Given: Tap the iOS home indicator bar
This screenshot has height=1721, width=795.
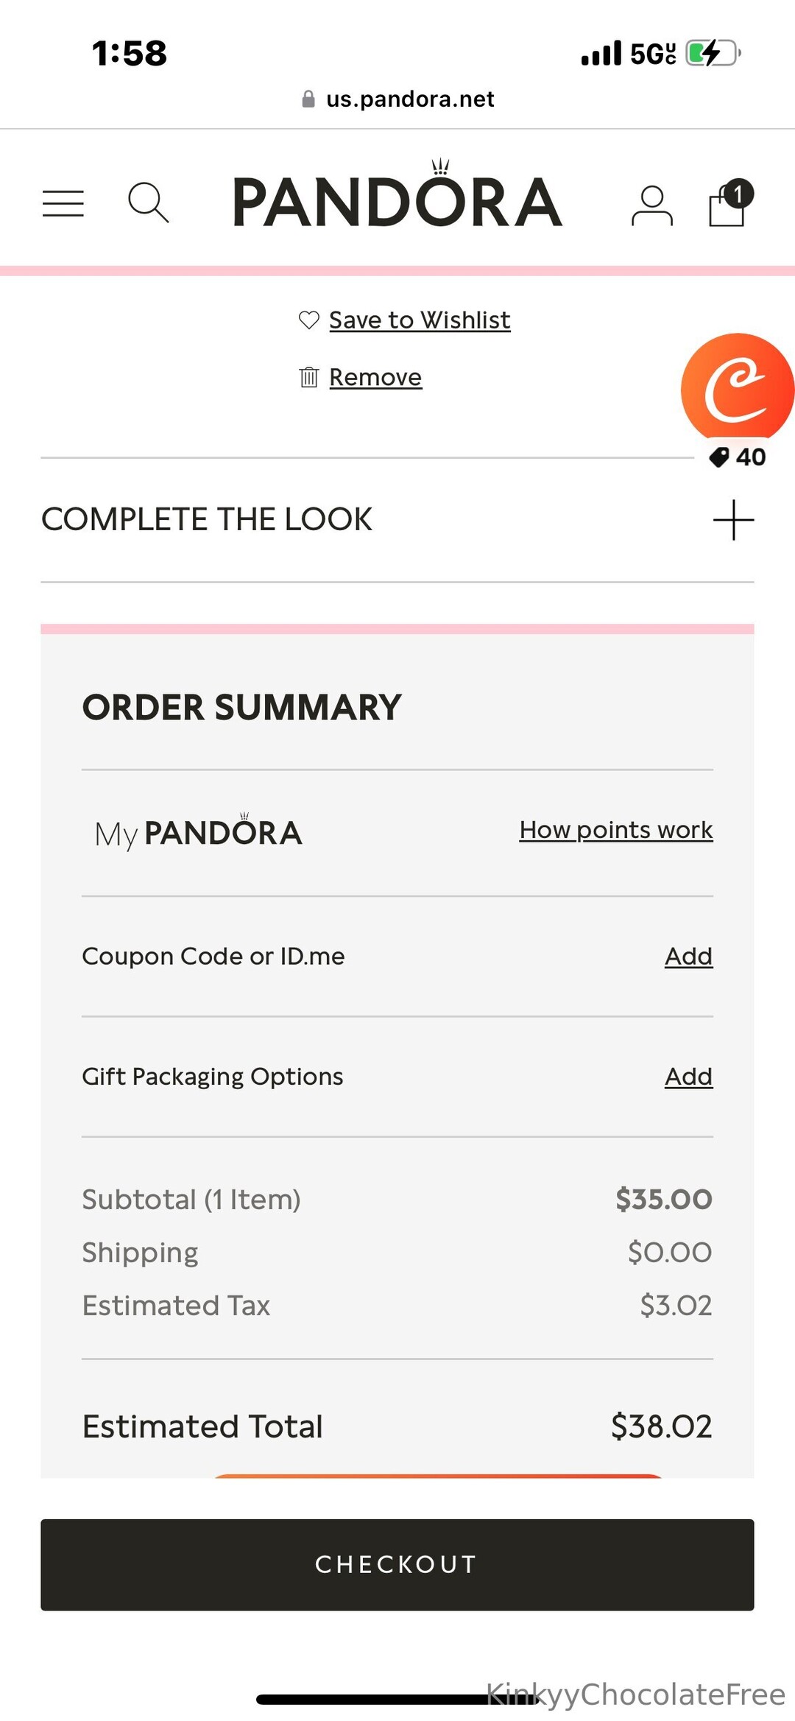Looking at the screenshot, I should 397,1699.
